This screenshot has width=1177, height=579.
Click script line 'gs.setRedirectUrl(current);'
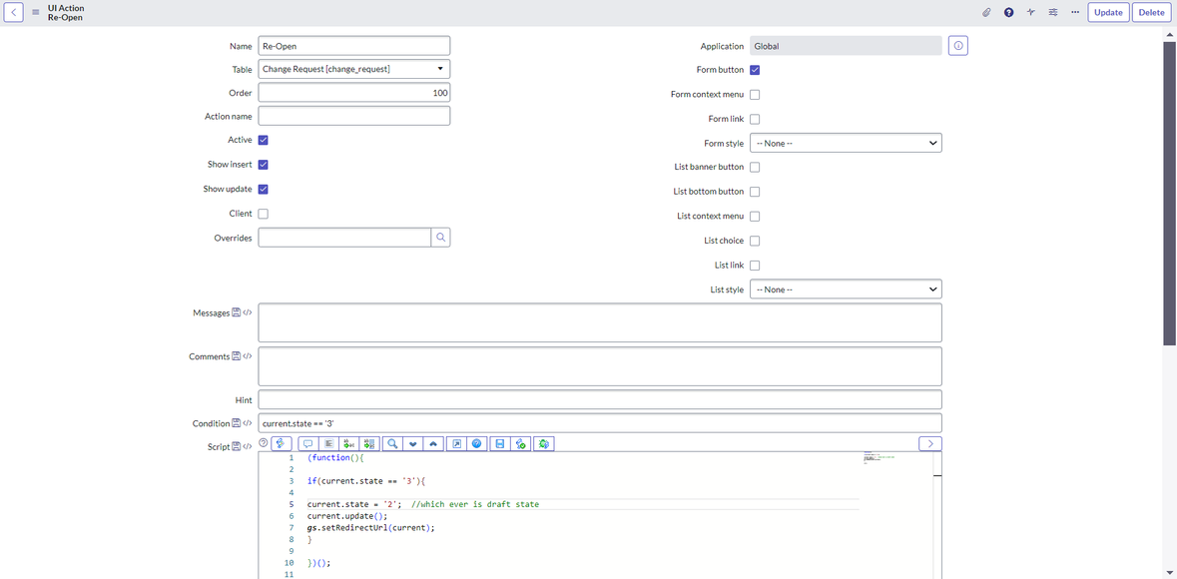tap(370, 528)
